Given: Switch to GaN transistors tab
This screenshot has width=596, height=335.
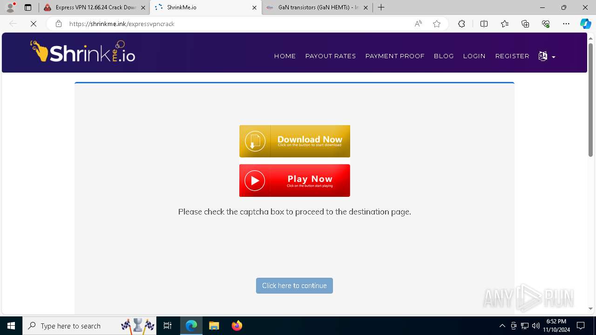Looking at the screenshot, I should pyautogui.click(x=317, y=7).
